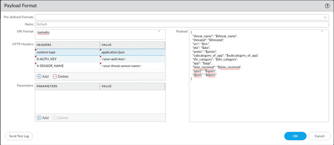Click the Name input field
The width and height of the screenshot is (334, 145).
coord(182,24)
